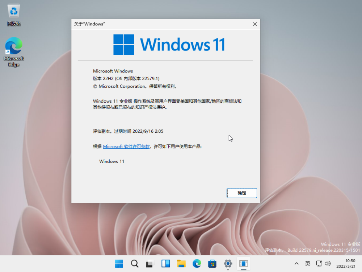Click the 确定 button in About Windows
362x272 pixels.
pos(241,193)
